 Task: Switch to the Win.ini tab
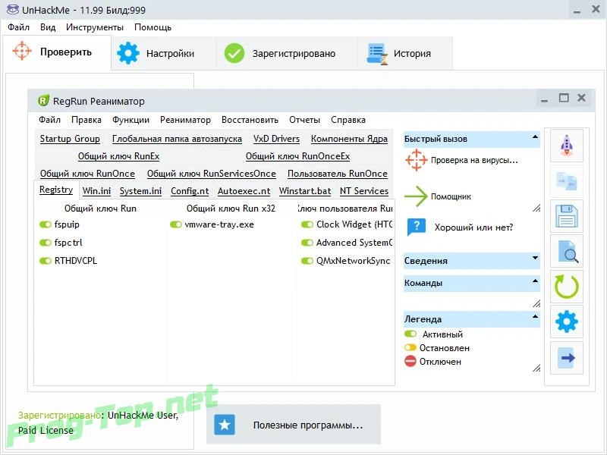pos(96,191)
